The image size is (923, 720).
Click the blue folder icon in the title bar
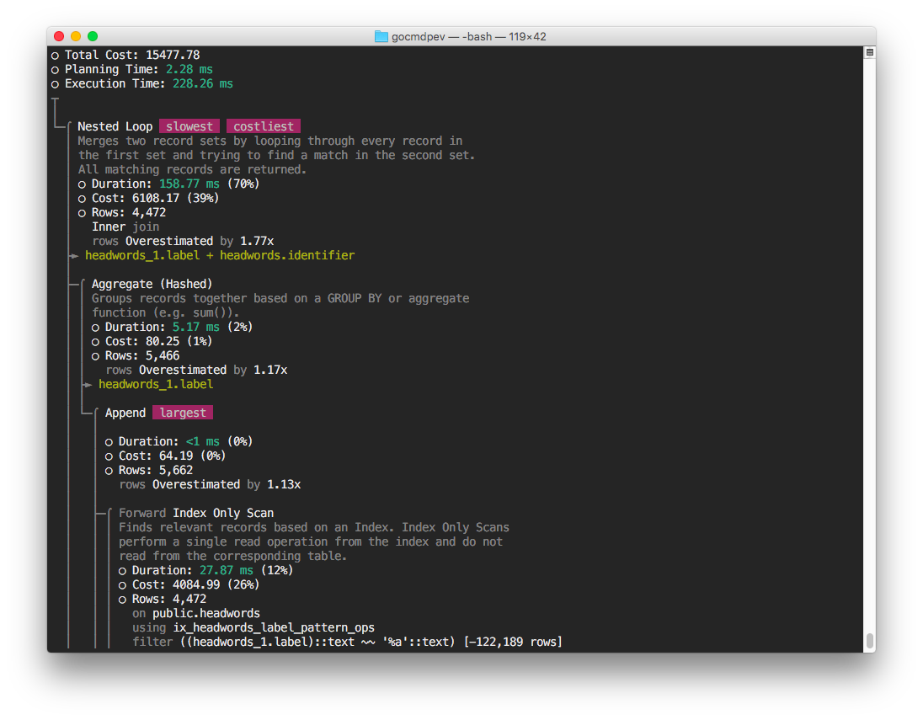[381, 36]
